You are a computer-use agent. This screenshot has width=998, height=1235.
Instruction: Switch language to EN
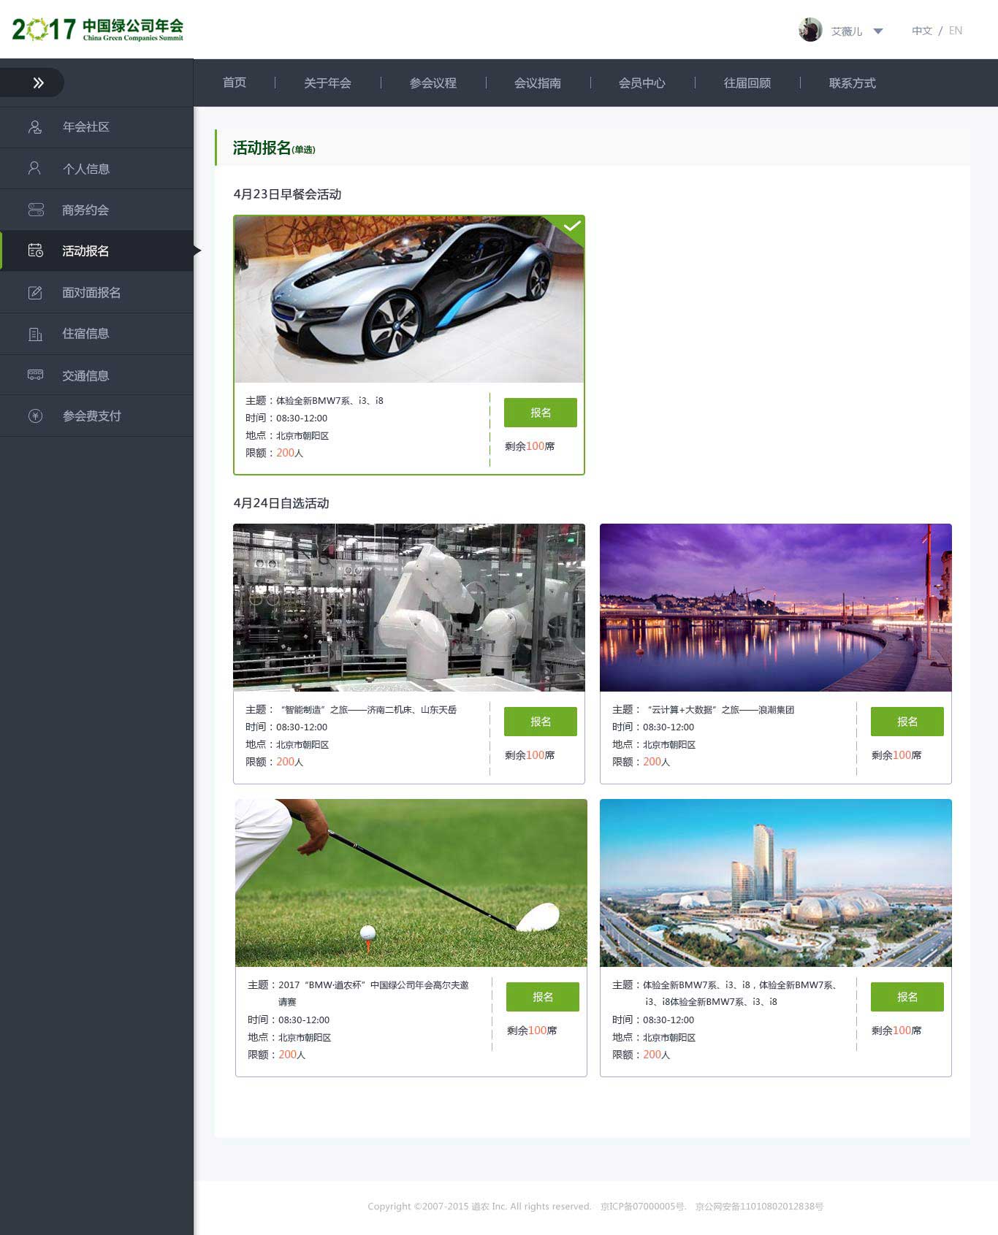[955, 31]
